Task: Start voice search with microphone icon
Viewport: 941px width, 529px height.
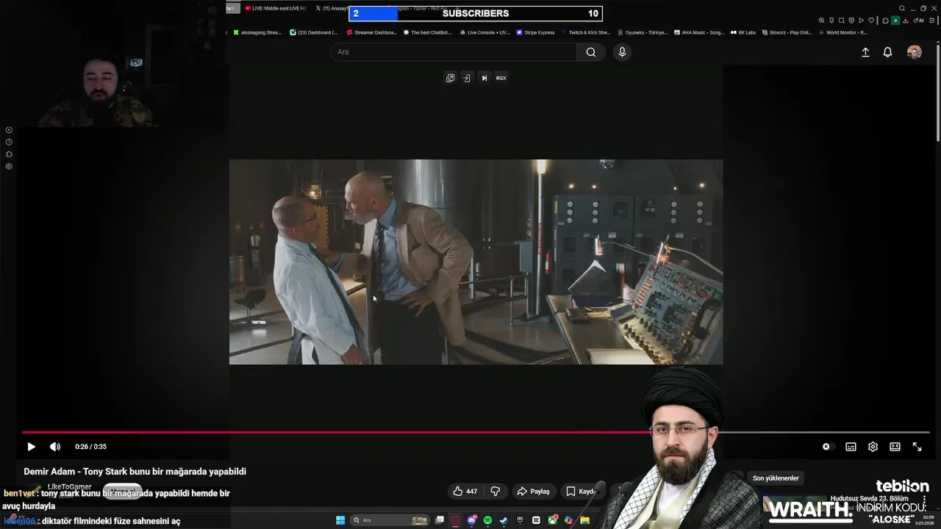Action: tap(622, 52)
